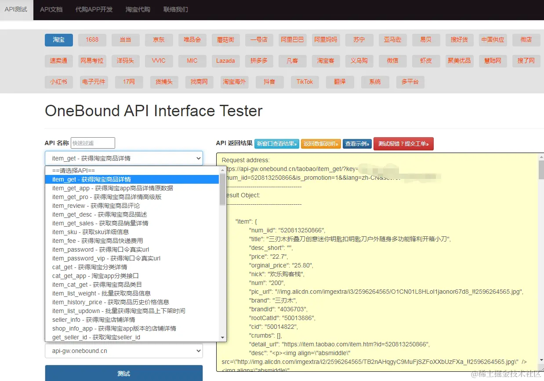Select the 多平台 category button
The image size is (544, 381).
pos(410,82)
